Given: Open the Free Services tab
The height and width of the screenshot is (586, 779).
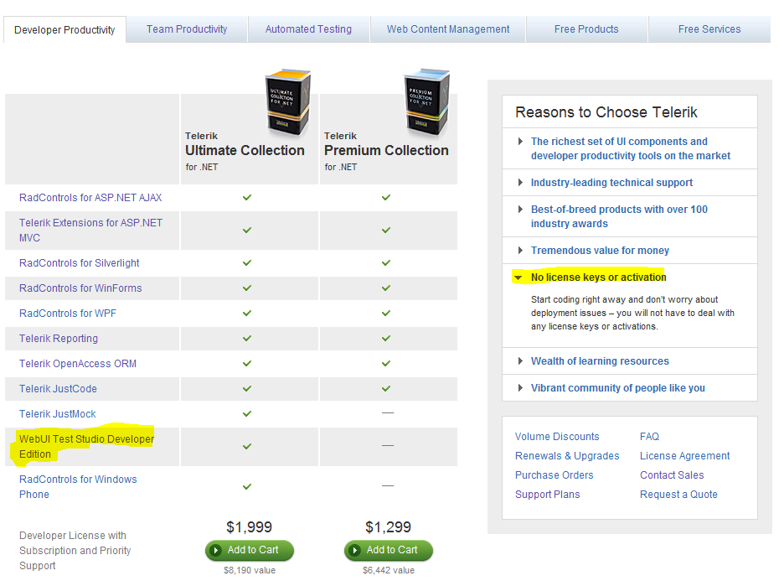Looking at the screenshot, I should tap(709, 29).
